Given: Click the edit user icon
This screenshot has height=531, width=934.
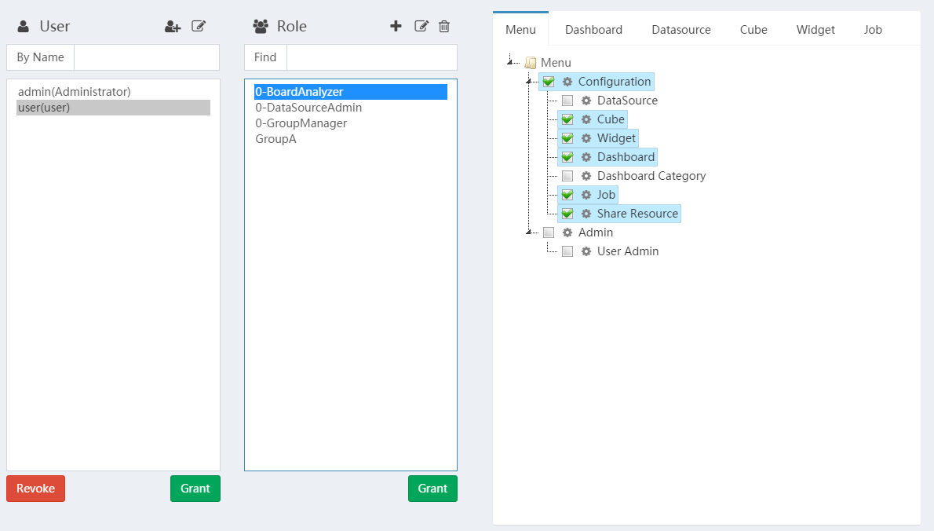Looking at the screenshot, I should 199,26.
